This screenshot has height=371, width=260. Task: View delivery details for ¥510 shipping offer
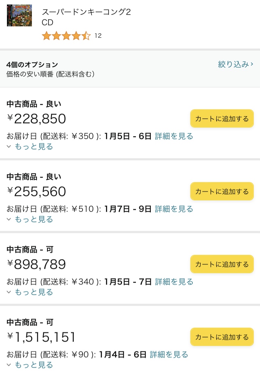click(174, 209)
